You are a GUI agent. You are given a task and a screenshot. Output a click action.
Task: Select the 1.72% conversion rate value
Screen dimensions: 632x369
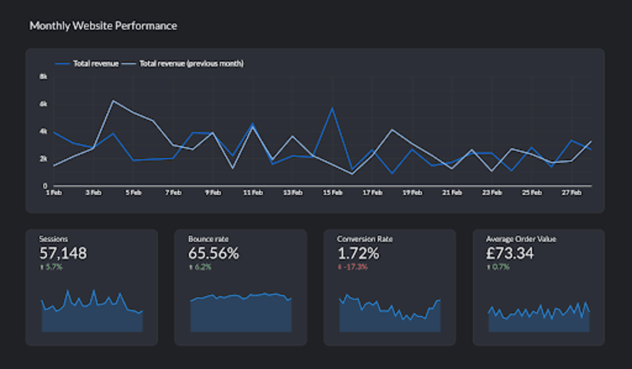[358, 253]
